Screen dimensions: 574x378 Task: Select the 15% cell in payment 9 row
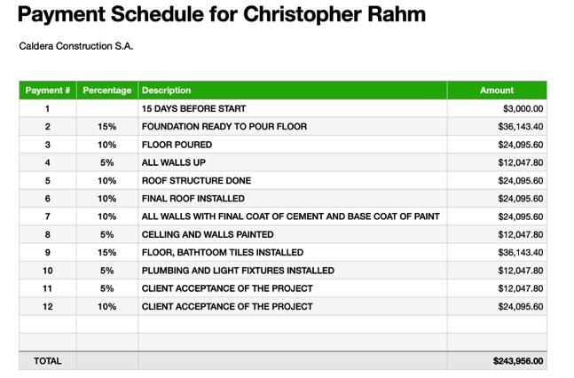click(x=106, y=252)
